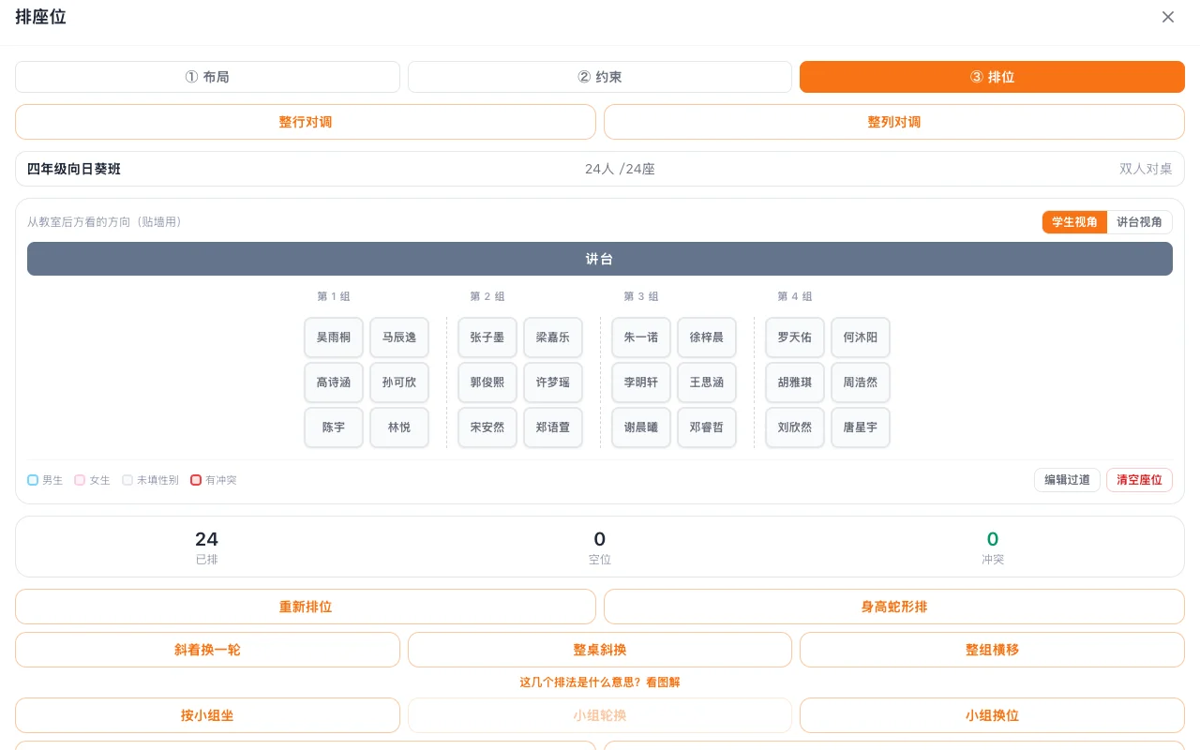Switch to 讲台视角 view
Image resolution: width=1200 pixels, height=750 pixels.
coord(1139,222)
